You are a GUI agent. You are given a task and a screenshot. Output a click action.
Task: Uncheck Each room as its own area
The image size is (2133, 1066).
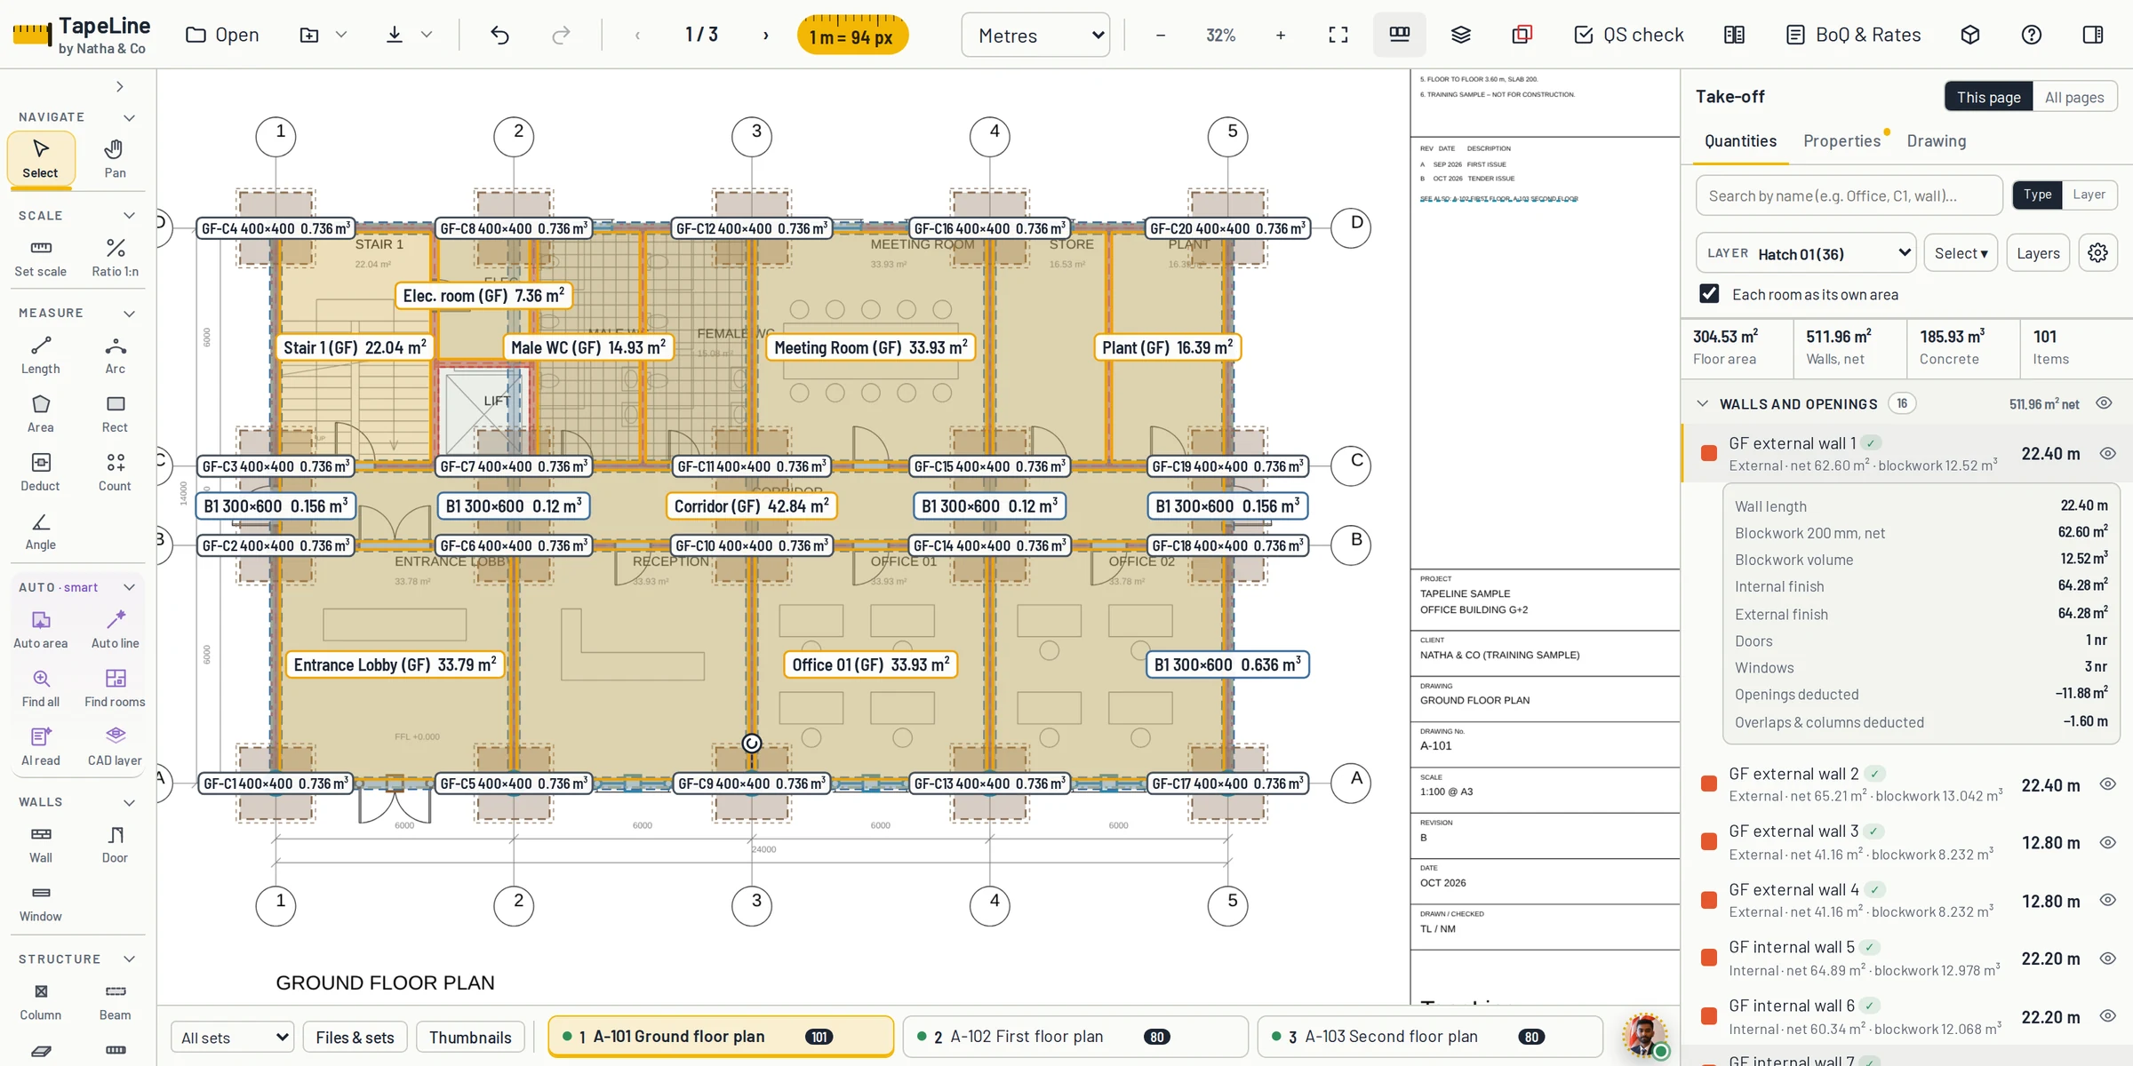[x=1709, y=294]
